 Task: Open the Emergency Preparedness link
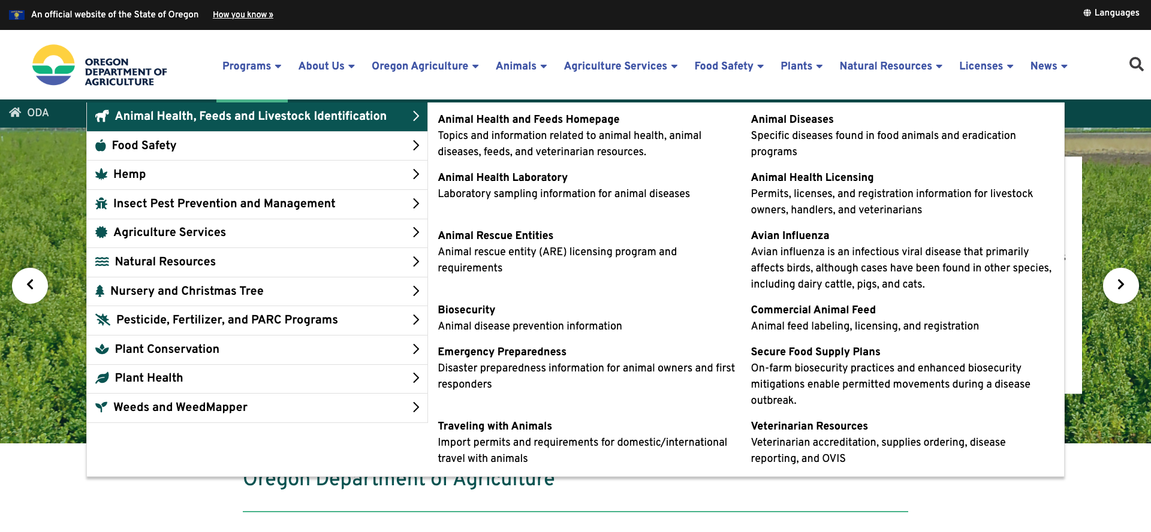(x=502, y=352)
